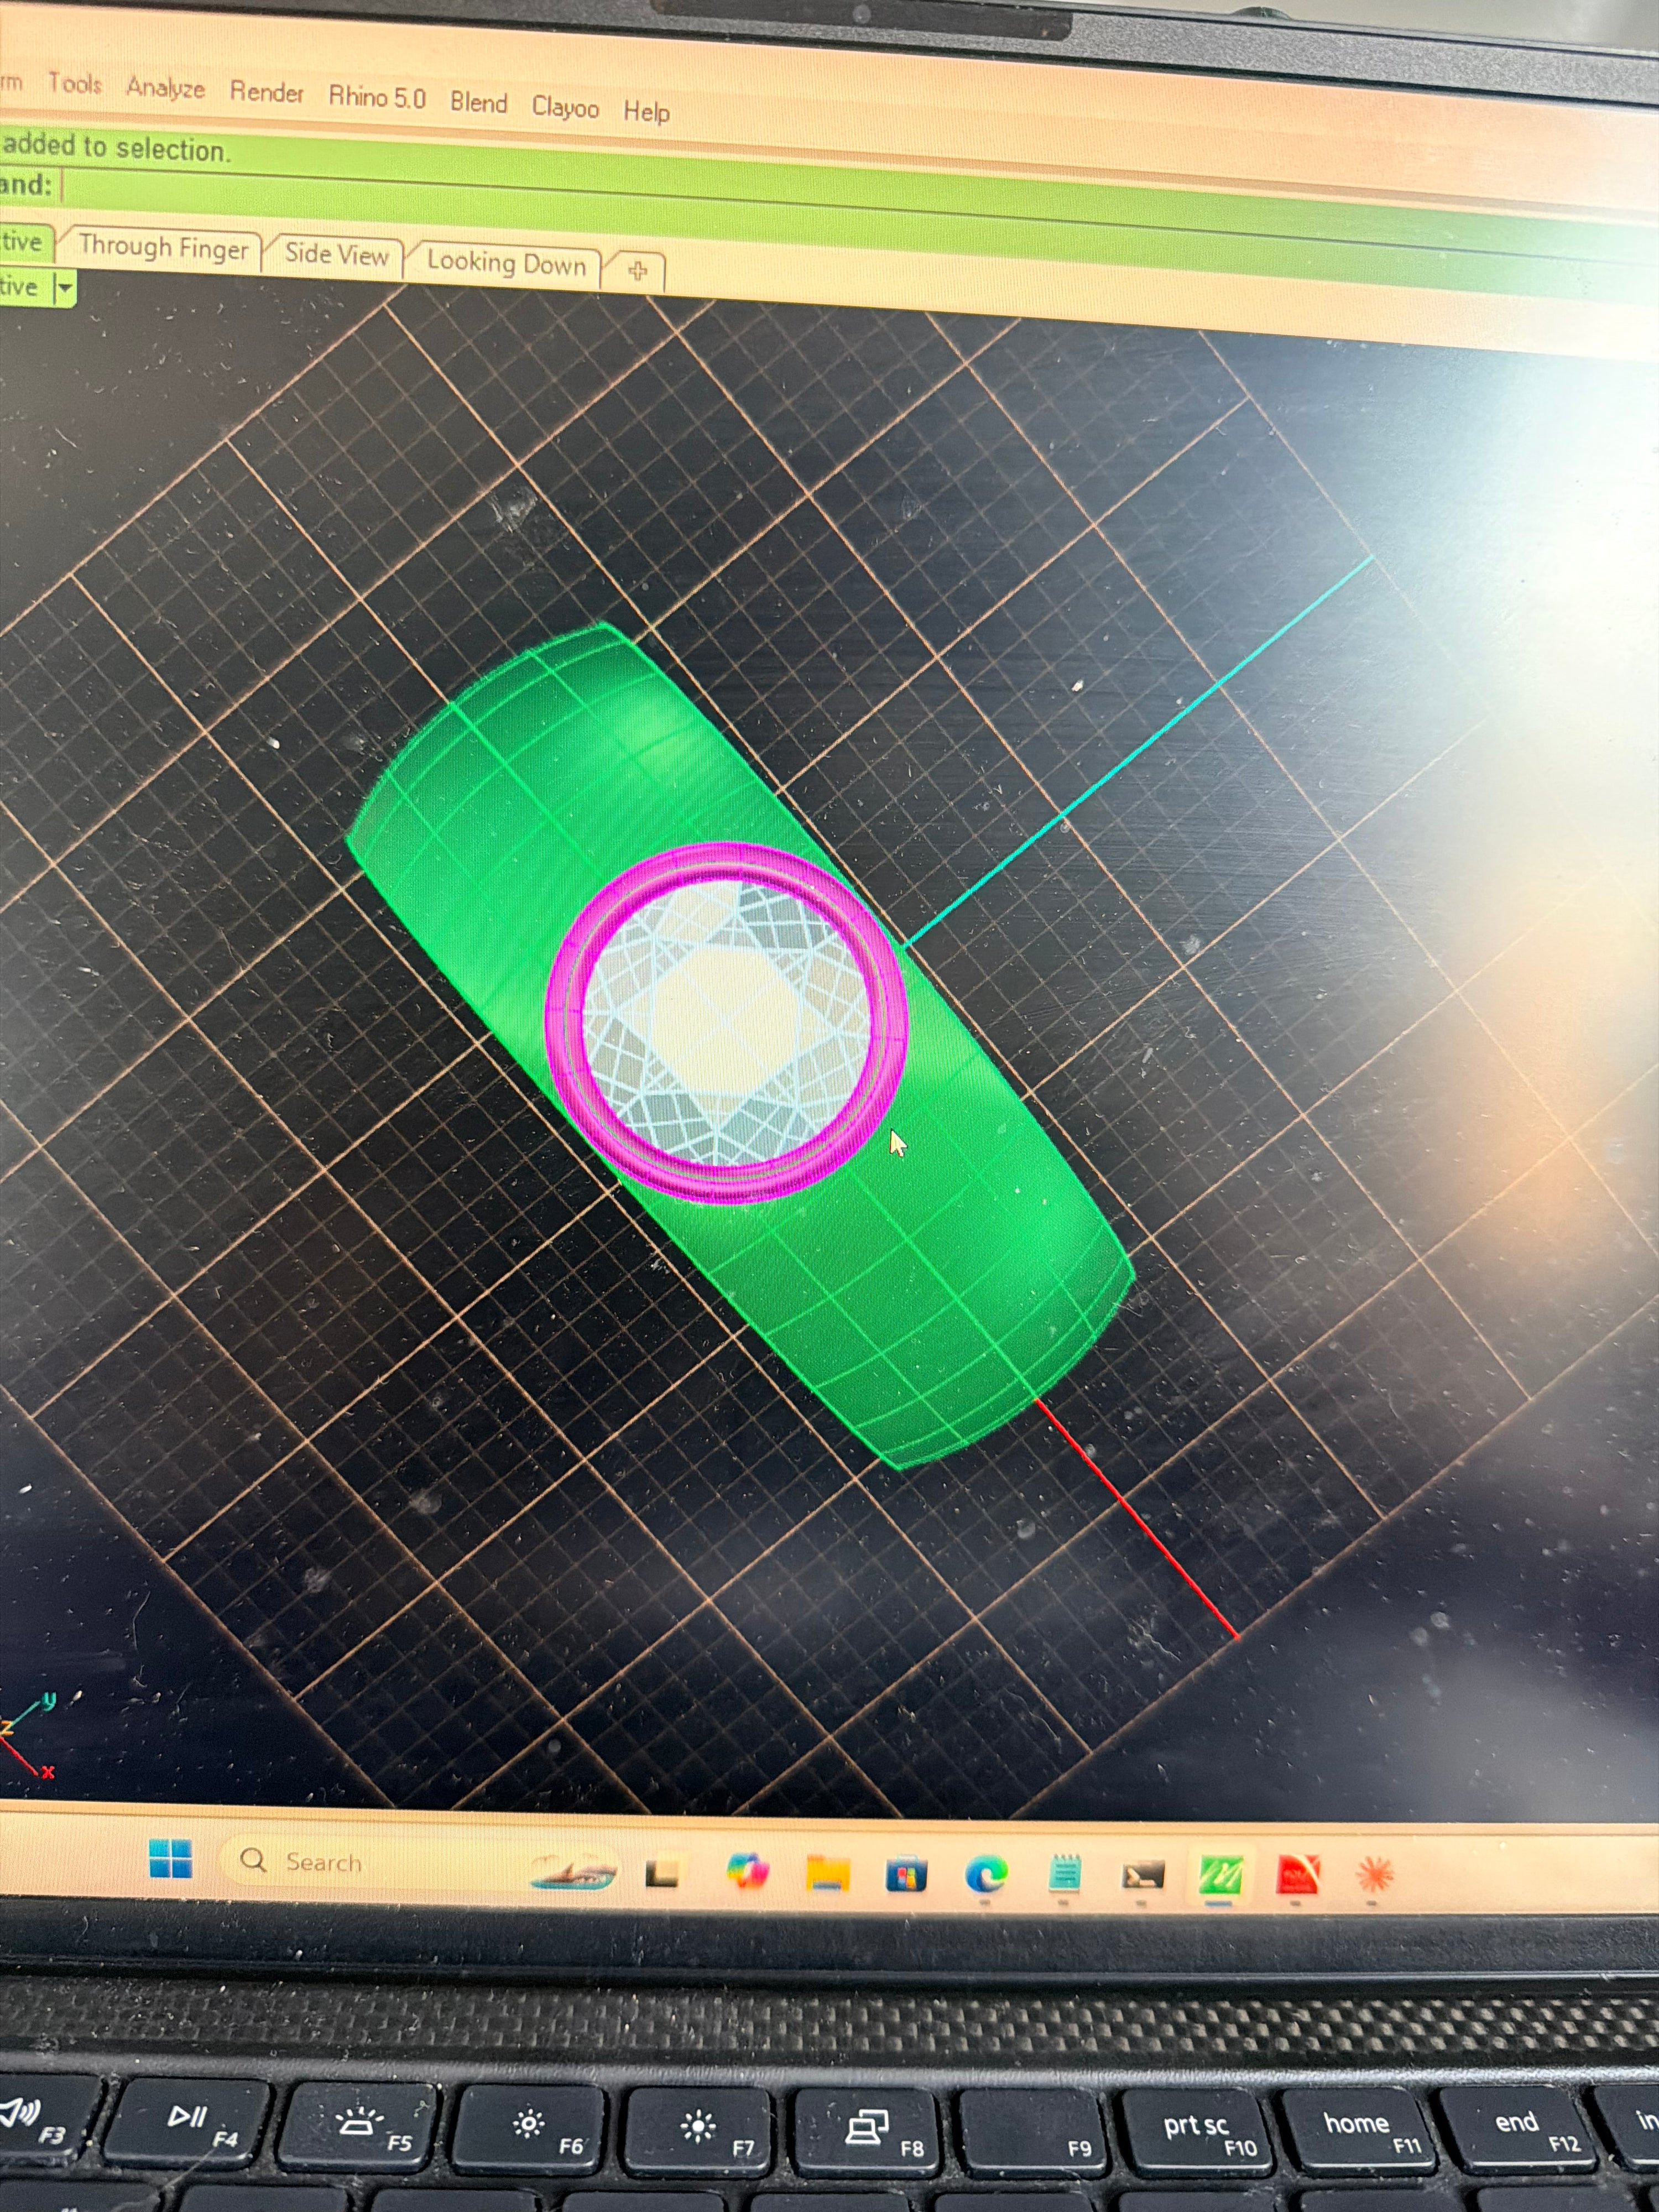Open the Rhino 5.0 menu
The image size is (1659, 2212).
click(377, 97)
